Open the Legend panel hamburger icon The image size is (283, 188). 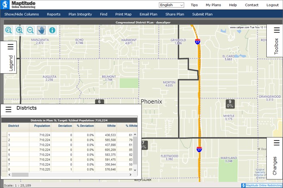pyautogui.click(x=10, y=47)
